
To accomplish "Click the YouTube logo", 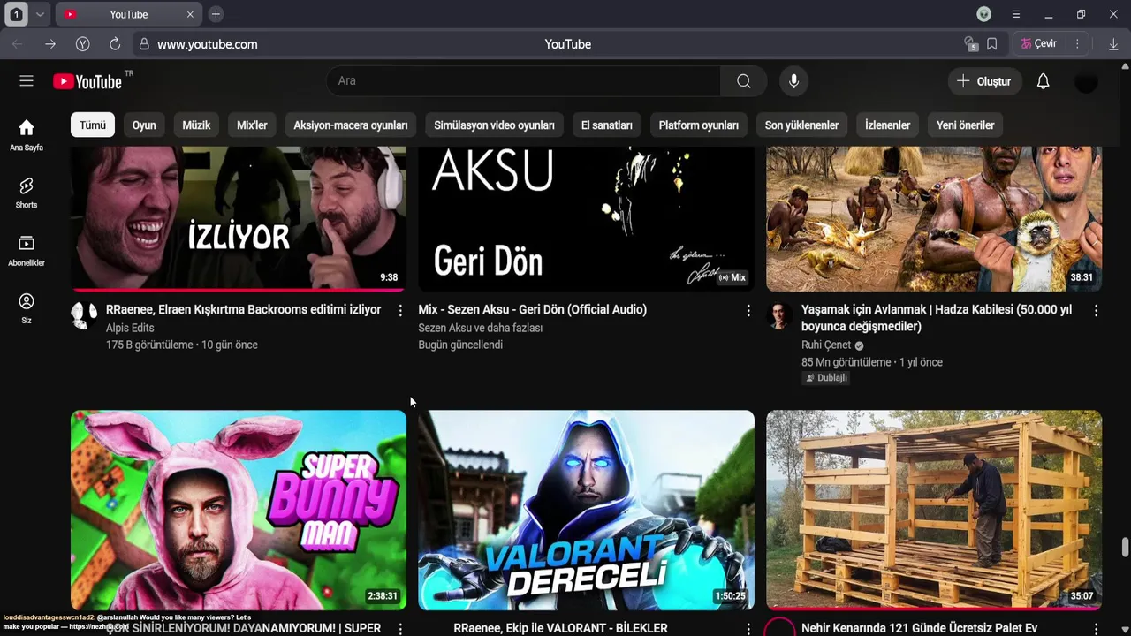I will point(87,81).
